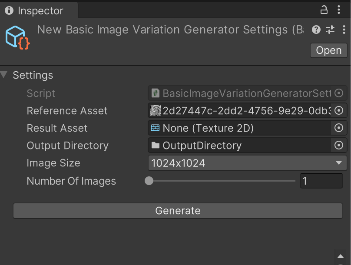Collapse the Settings foldout triangle
This screenshot has height=265, width=351.
tap(4, 75)
